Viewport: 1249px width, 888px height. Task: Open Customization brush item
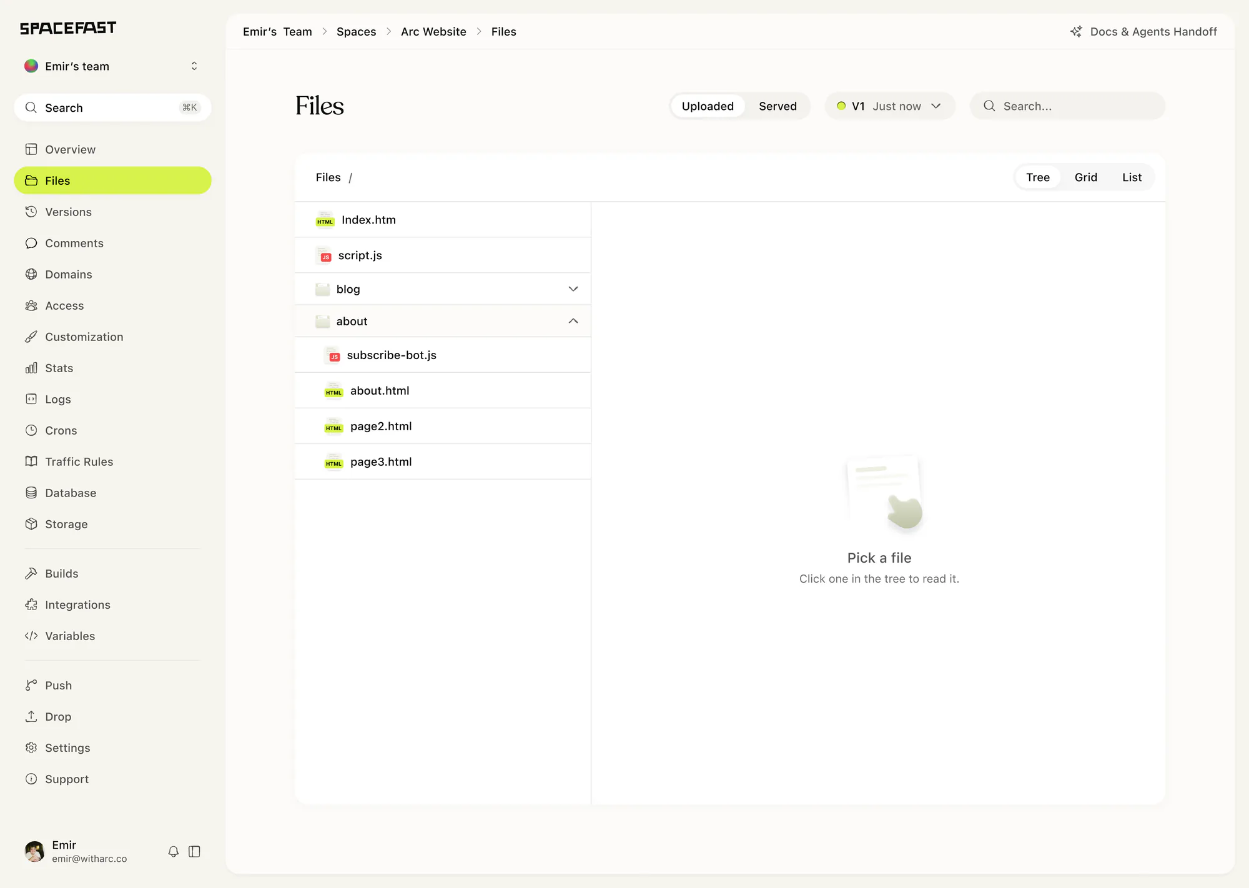click(112, 337)
